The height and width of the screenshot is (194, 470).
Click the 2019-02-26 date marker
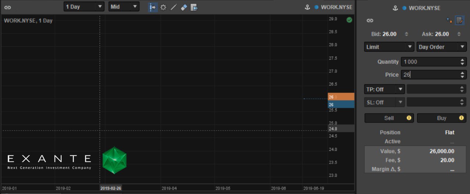111,188
